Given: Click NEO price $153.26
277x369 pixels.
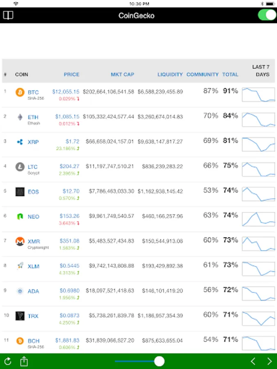Looking at the screenshot, I should pos(69,216).
